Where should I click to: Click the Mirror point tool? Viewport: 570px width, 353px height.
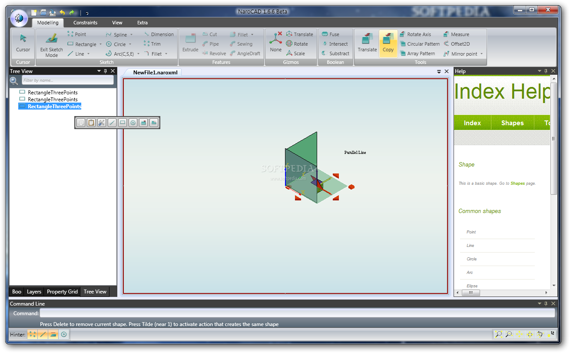pos(461,54)
